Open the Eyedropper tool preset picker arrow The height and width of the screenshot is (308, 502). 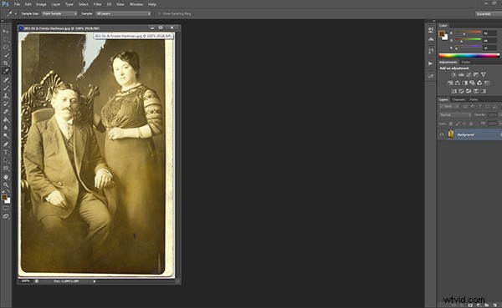(x=16, y=13)
